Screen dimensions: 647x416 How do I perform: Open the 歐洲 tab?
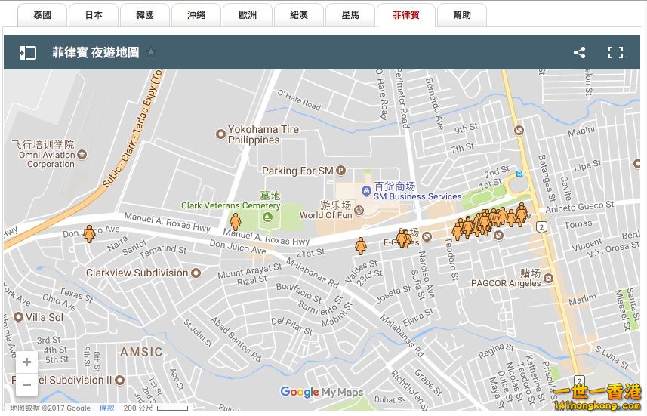(x=247, y=15)
